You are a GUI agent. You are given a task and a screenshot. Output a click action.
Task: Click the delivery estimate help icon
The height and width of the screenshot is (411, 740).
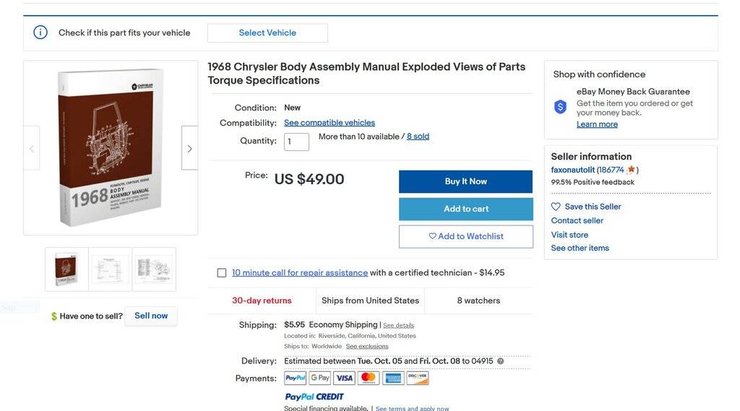(x=500, y=361)
